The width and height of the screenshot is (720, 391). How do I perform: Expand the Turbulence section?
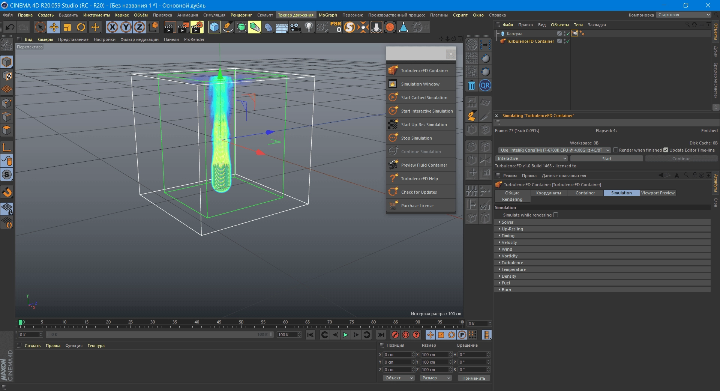602,263
